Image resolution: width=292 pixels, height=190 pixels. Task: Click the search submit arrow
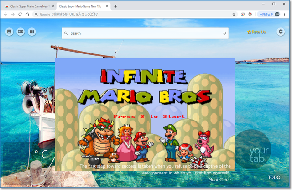pos(224,33)
